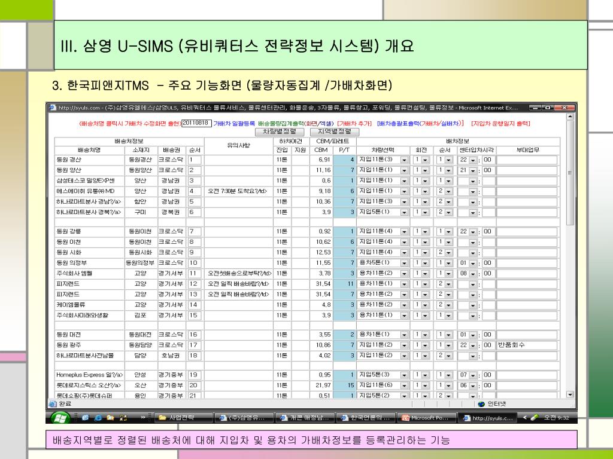Click the Internet zone globe in status bar
This screenshot has width=613, height=459.
[481, 404]
